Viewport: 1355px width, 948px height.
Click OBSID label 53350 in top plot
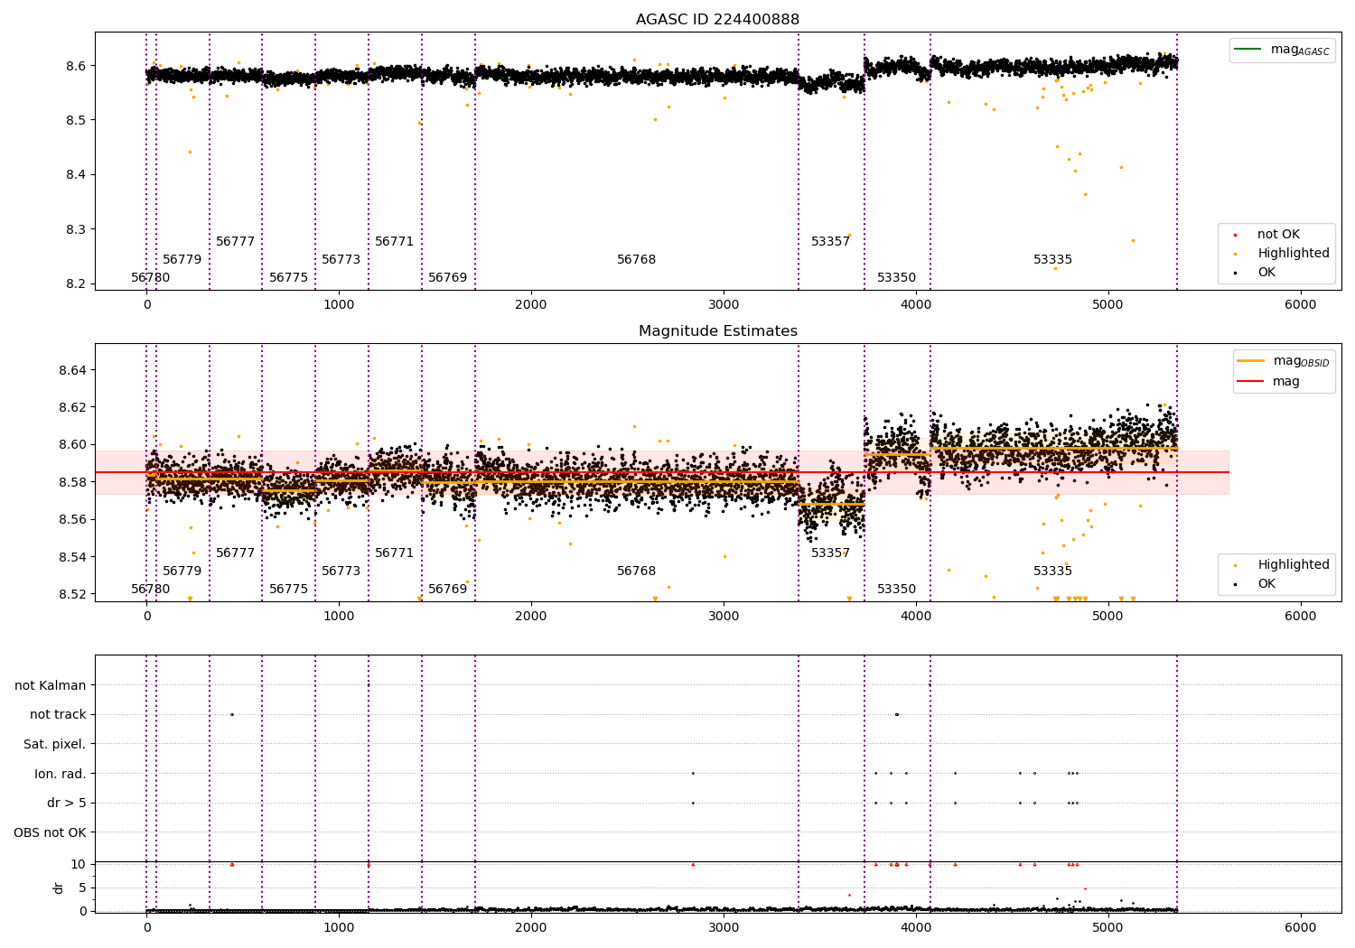pyautogui.click(x=897, y=278)
